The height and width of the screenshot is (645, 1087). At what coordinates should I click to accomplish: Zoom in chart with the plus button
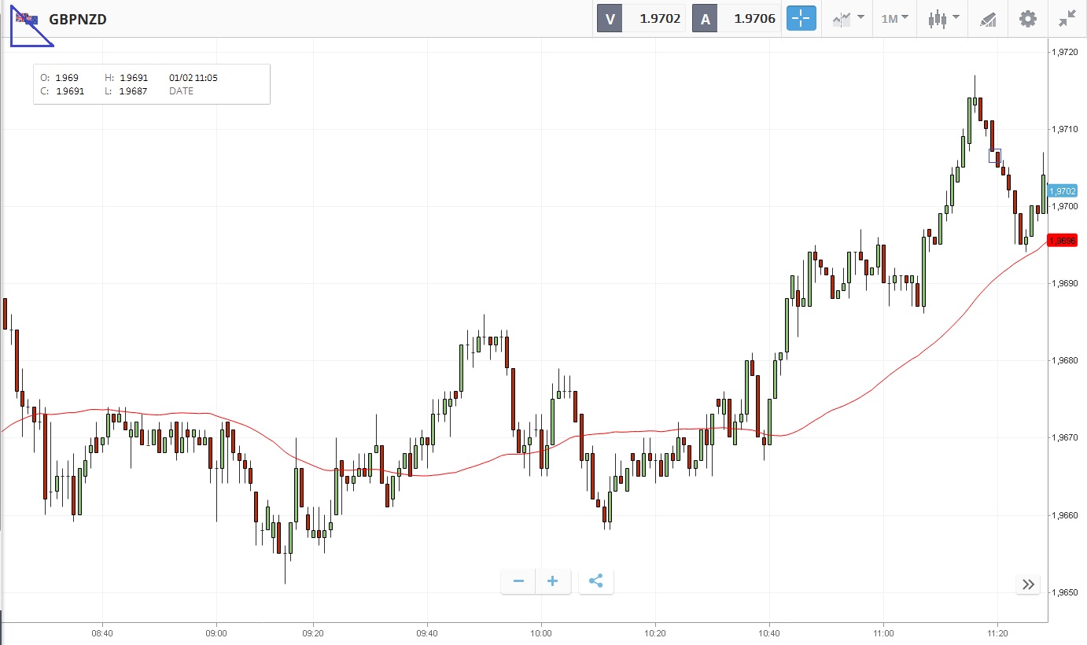(x=553, y=581)
